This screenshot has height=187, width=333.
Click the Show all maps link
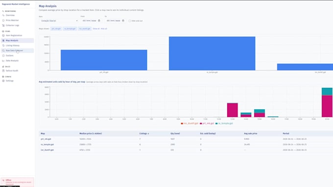tap(96, 29)
